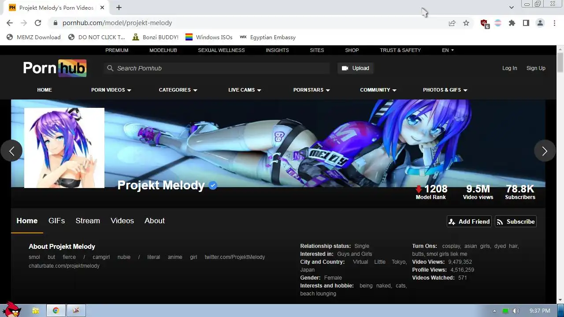Viewport: 564px width, 317px height.
Task: Click the profile avatar thumbnail
Action: tap(64, 148)
